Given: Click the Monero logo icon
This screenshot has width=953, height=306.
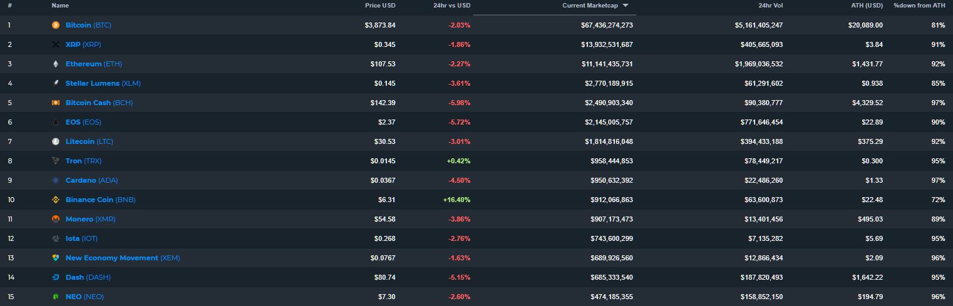Looking at the screenshot, I should click(x=55, y=219).
